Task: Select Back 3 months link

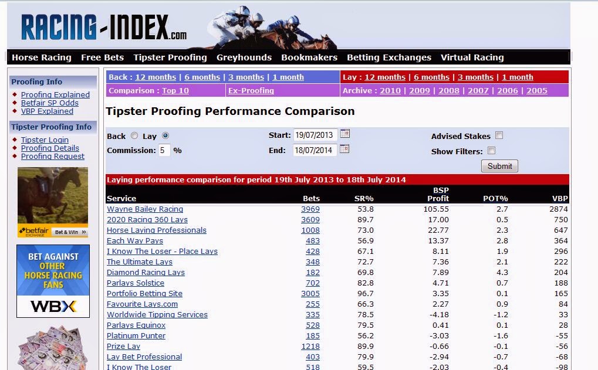Action: (x=246, y=77)
